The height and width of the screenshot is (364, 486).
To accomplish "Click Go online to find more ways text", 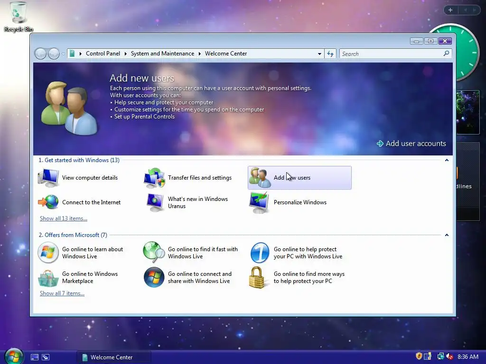I will tap(309, 277).
